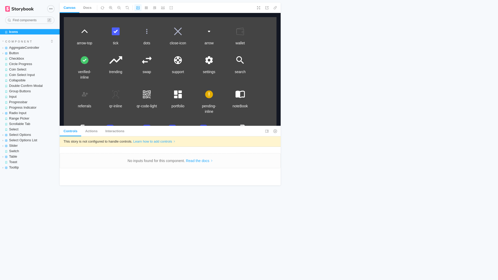Open the Range Picker story
The image size is (498, 280).
[30, 118]
